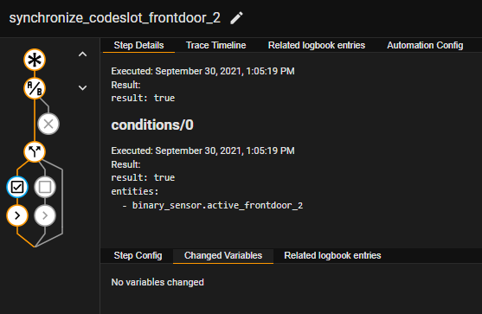Open the Trace Timeline tab
This screenshot has width=482, height=314.
(x=215, y=46)
